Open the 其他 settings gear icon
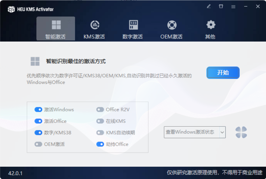Image resolution: width=266 pixels, height=179 pixels. pyautogui.click(x=210, y=25)
